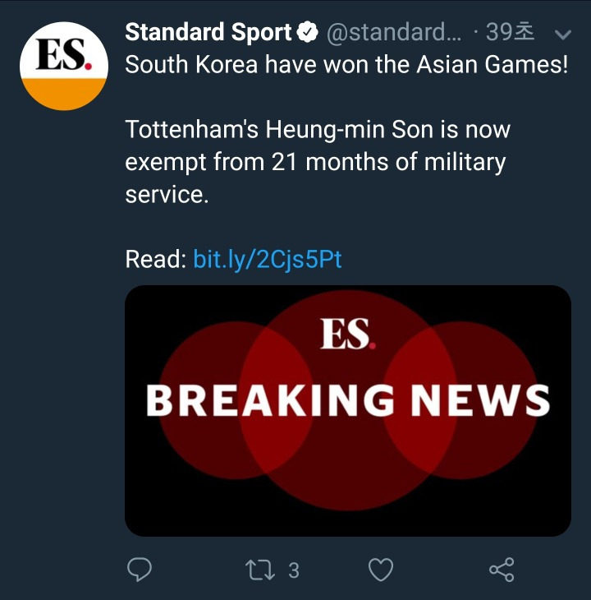Screen dimensions: 591x600
Task: Tap the BREAKING NEWS caption text
Action: [348, 400]
